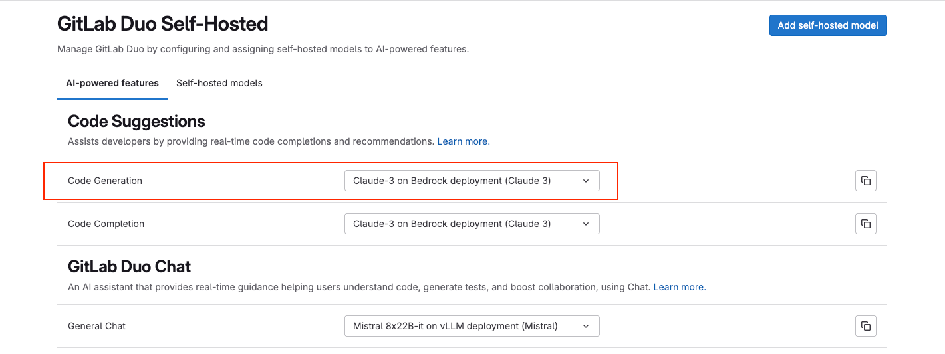Click the copy icon in the Code Generation row
945x354 pixels.
pos(865,181)
